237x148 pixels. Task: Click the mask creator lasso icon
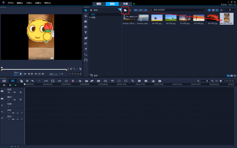click(119, 81)
